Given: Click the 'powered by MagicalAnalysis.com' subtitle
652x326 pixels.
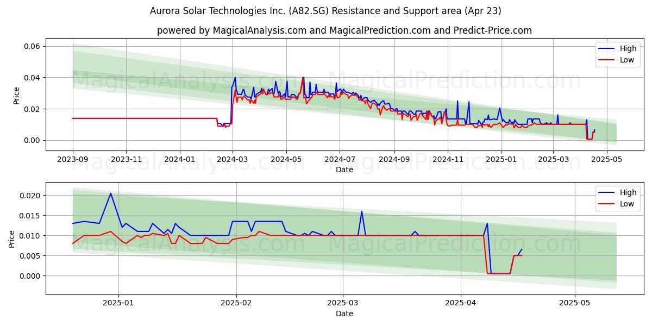Looking at the screenshot, I should tap(344, 30).
